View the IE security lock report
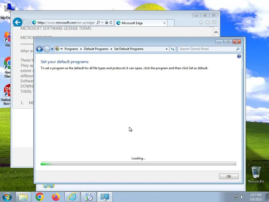 (107, 23)
